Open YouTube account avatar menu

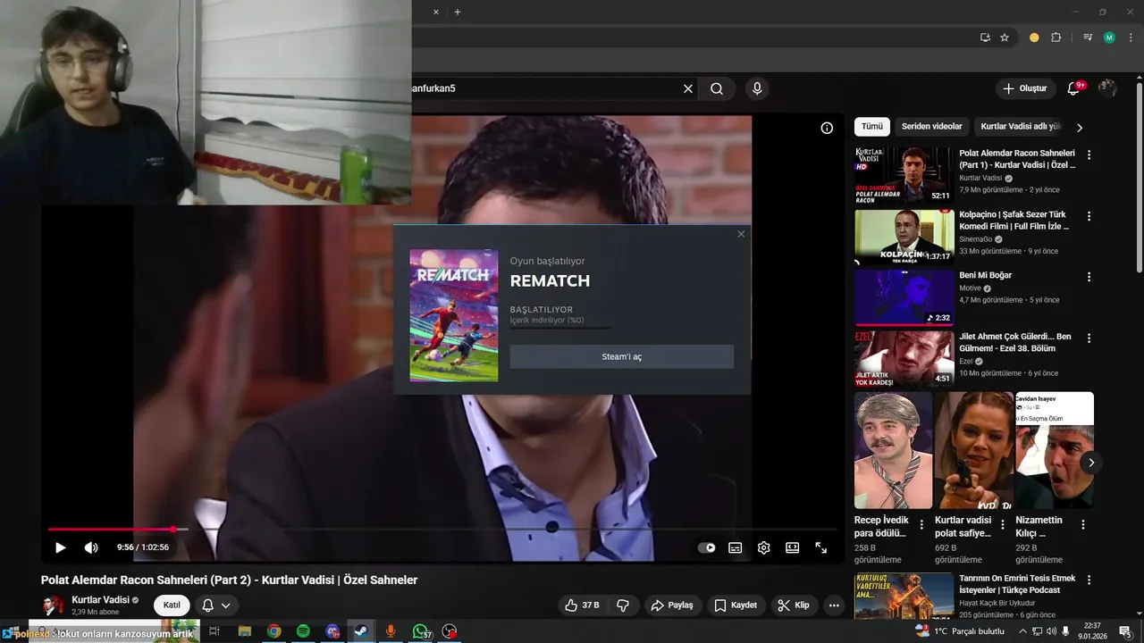click(1107, 88)
